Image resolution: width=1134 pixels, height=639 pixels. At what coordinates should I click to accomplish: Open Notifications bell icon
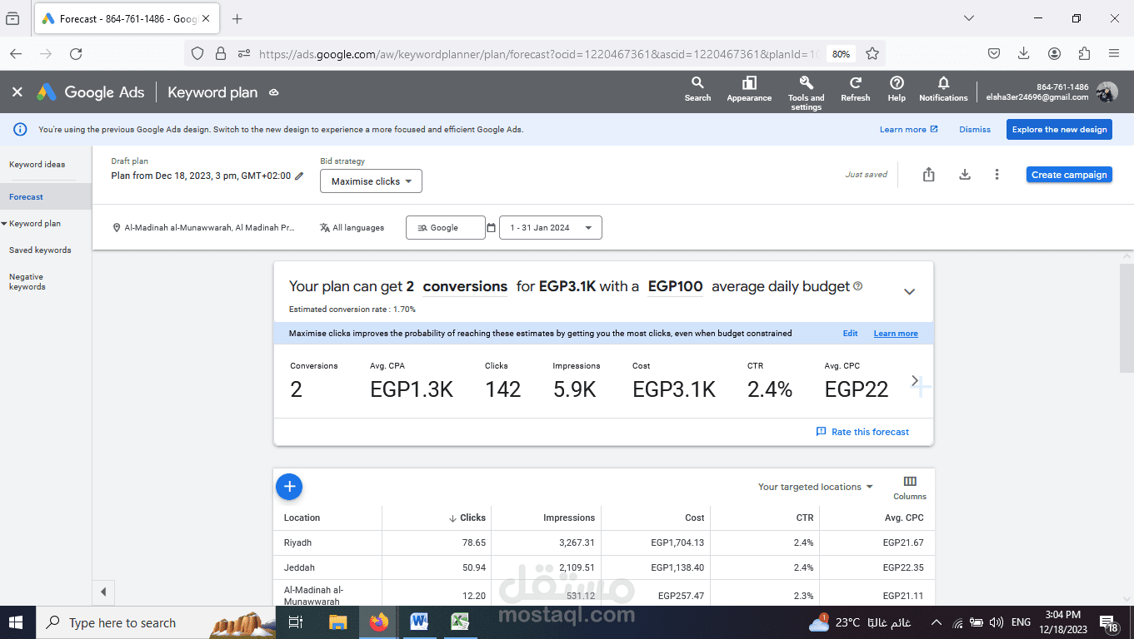943,89
